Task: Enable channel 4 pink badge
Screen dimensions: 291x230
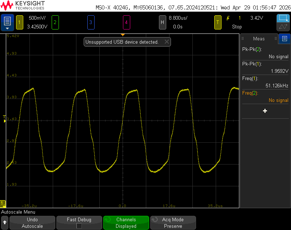Action: (x=126, y=22)
